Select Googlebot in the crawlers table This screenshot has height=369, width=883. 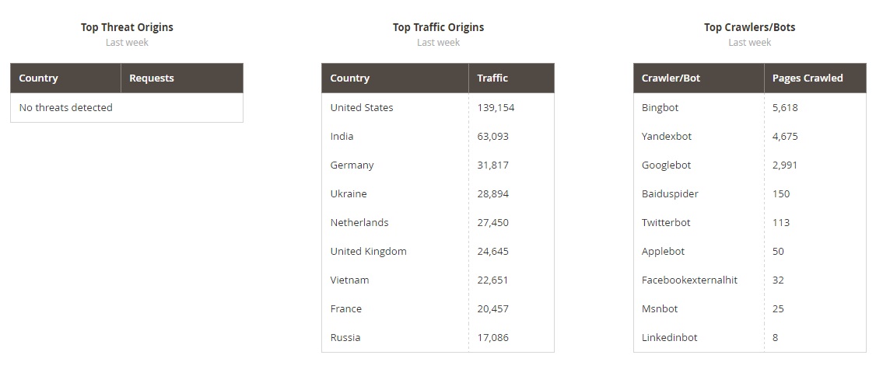click(x=667, y=165)
